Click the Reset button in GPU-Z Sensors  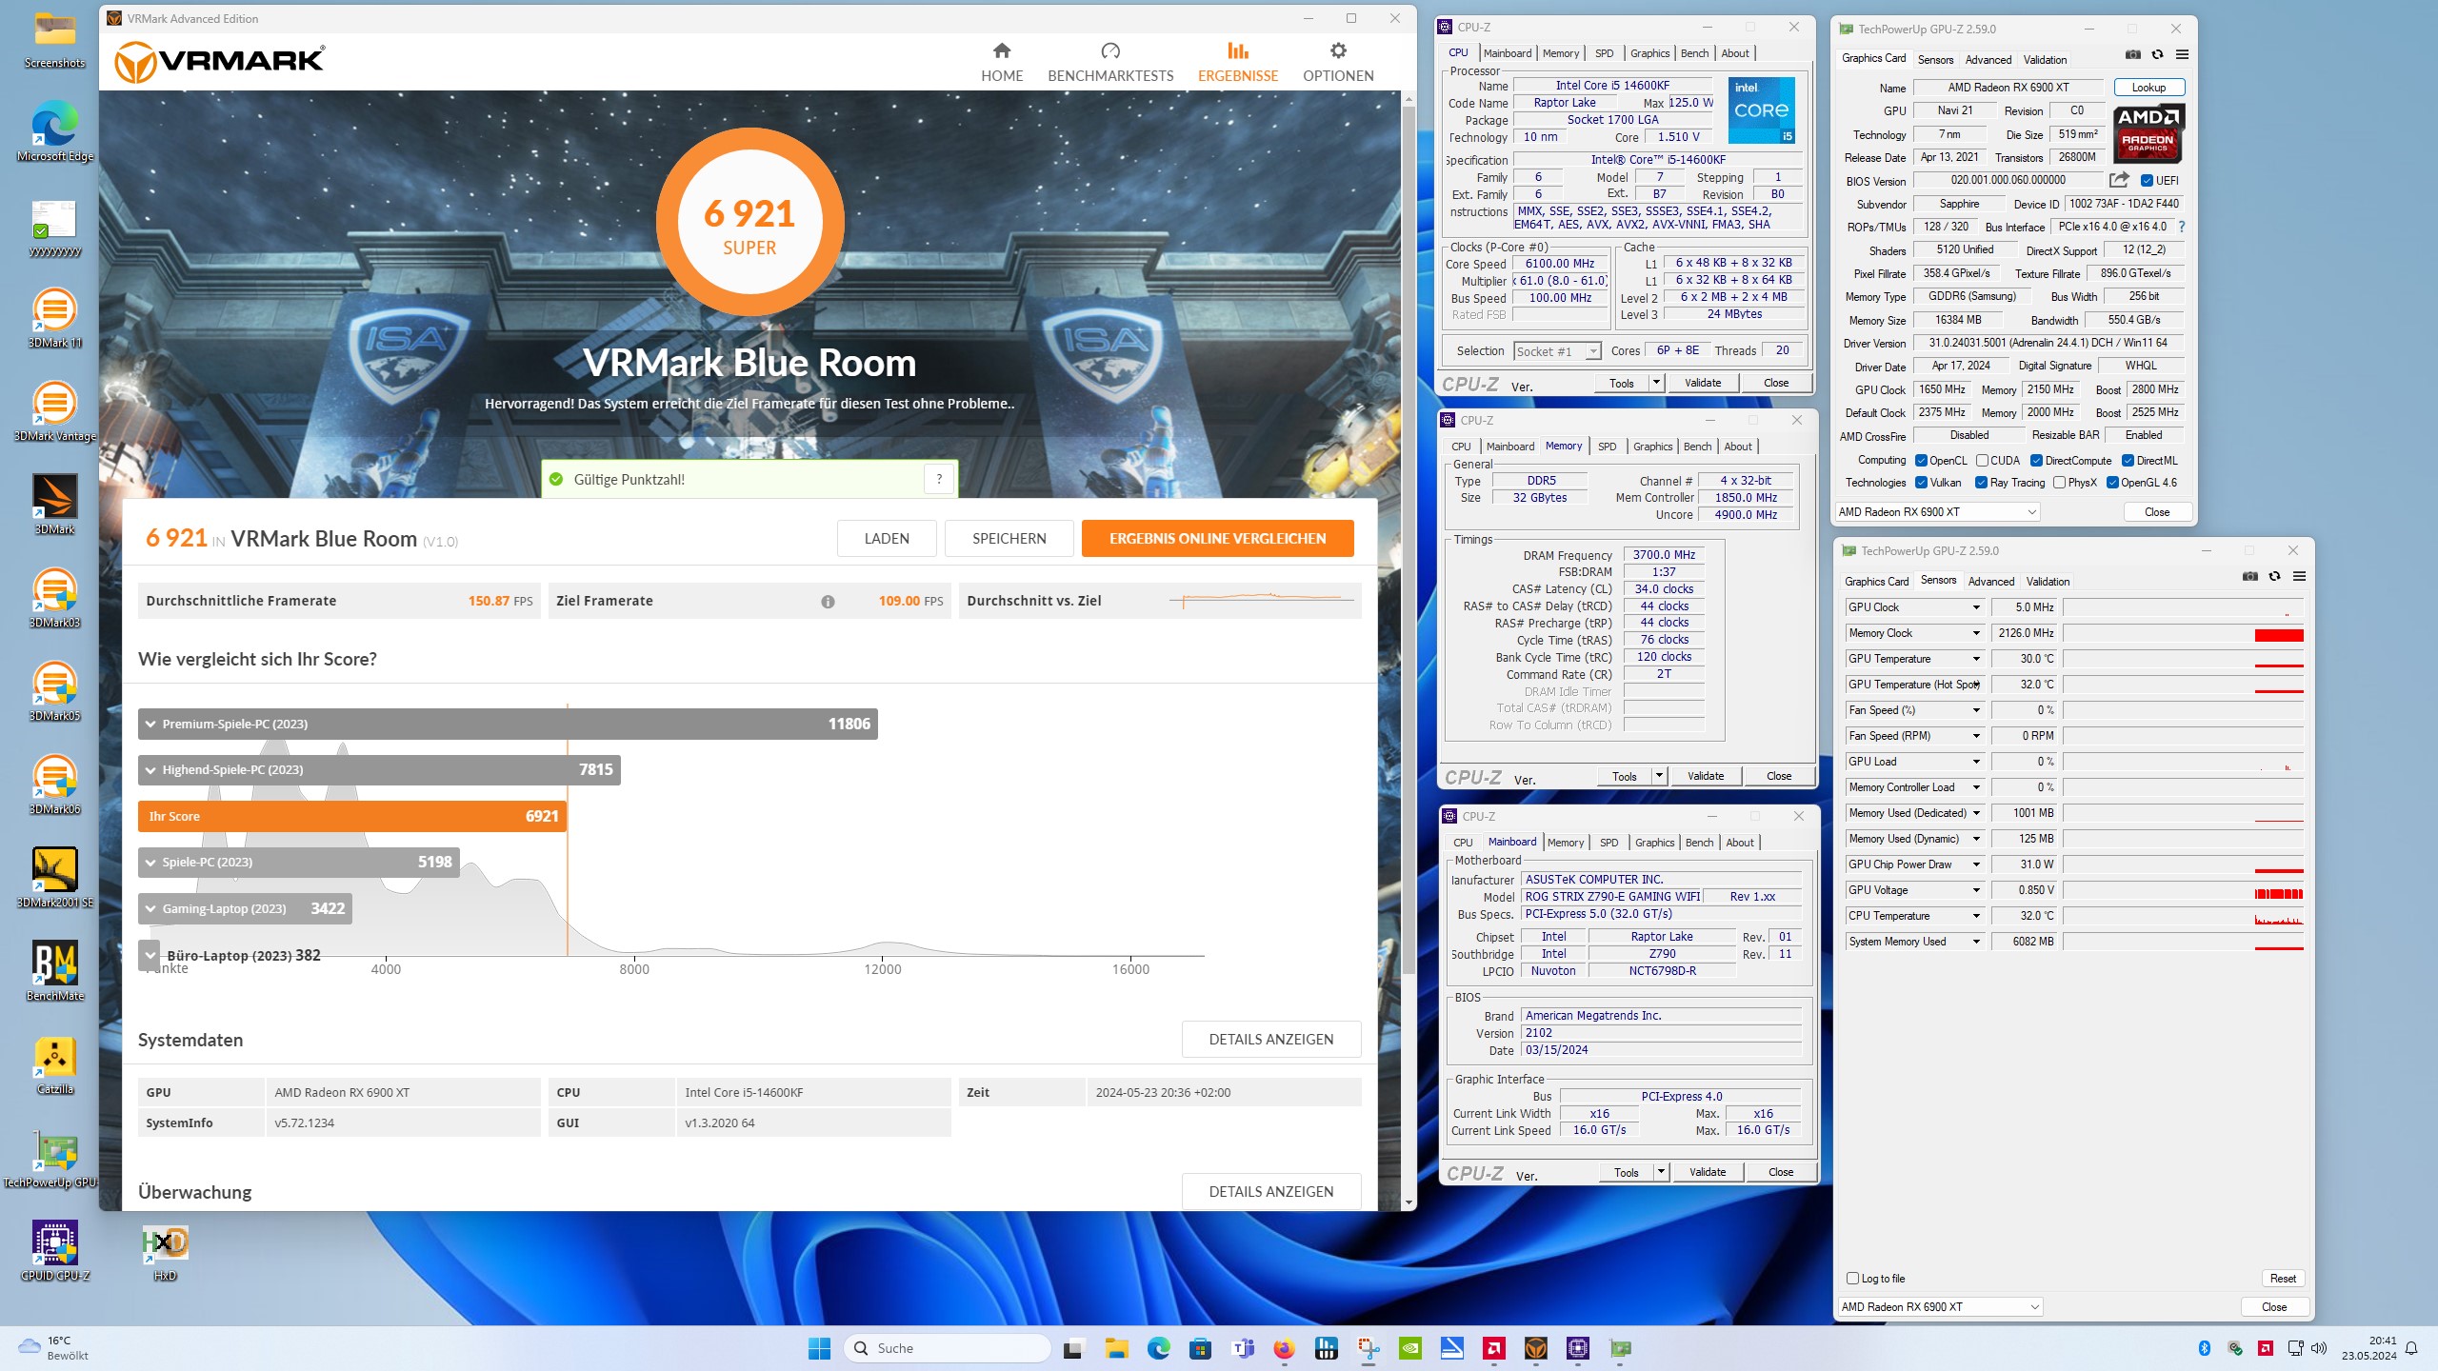pos(2282,1278)
